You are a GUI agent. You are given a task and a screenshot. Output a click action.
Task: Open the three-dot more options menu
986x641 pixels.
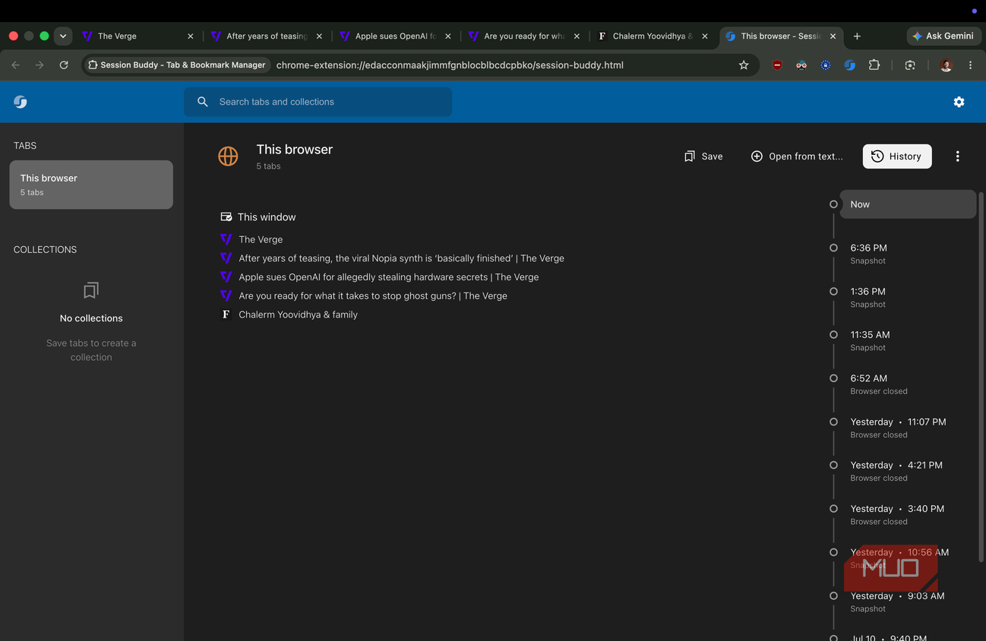click(957, 156)
